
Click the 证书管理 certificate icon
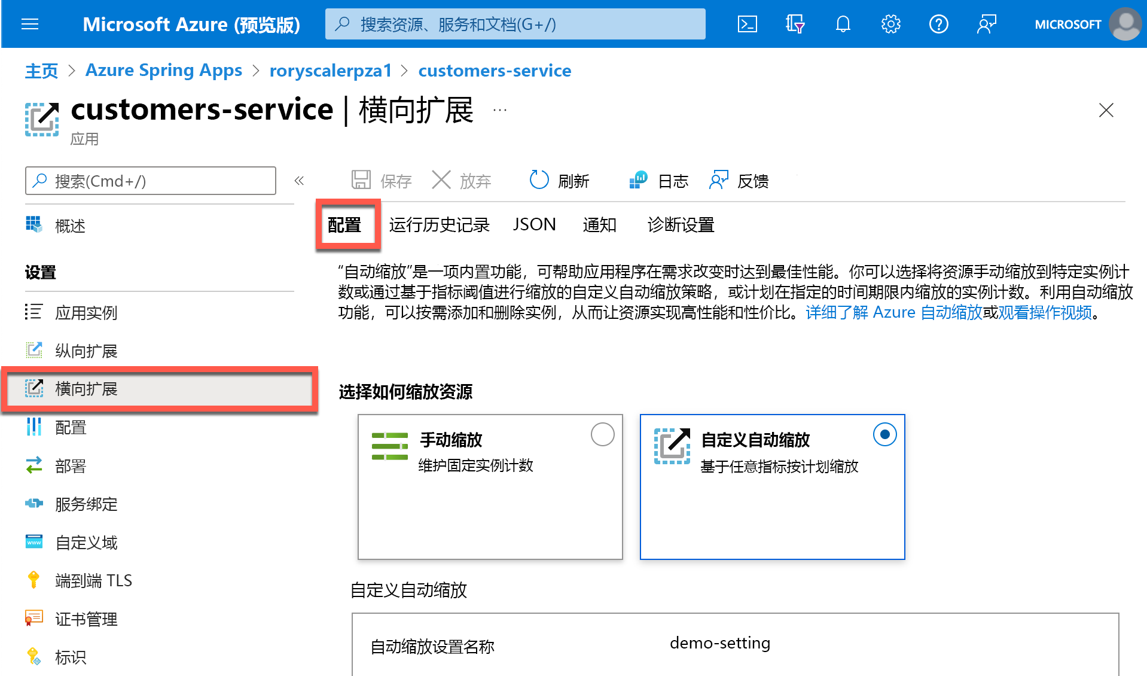pos(34,618)
